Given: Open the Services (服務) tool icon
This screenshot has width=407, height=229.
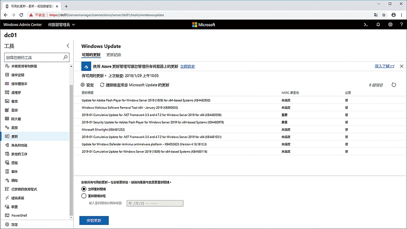Looking at the screenshot, I should (7, 128).
